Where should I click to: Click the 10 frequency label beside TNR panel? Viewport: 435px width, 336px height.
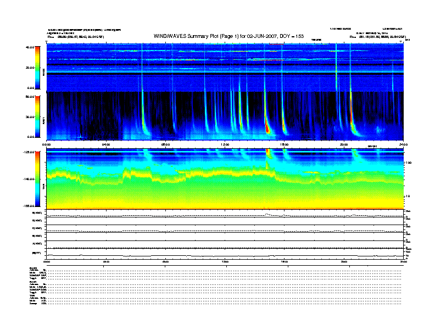[x=408, y=196]
